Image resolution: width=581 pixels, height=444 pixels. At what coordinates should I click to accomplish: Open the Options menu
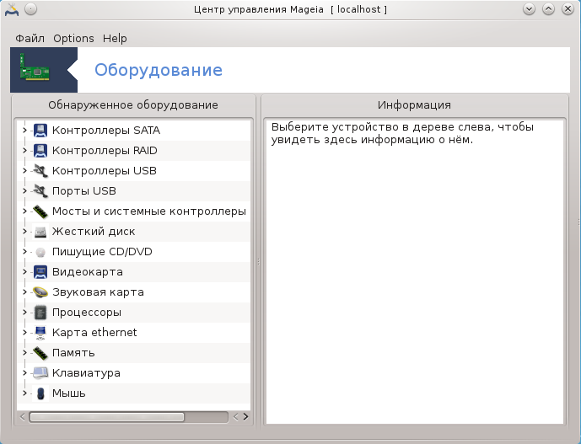click(73, 39)
